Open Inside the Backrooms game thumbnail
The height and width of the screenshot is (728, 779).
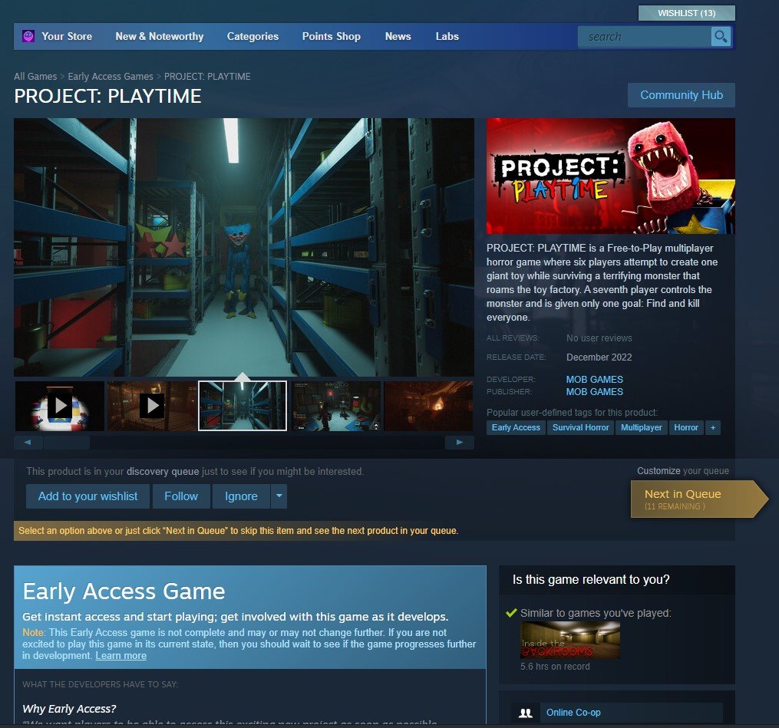pyautogui.click(x=569, y=640)
